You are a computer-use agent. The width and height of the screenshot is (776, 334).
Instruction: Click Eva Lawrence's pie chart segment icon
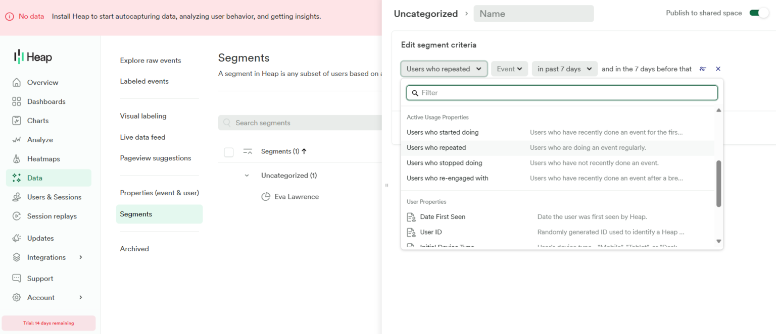(x=266, y=197)
